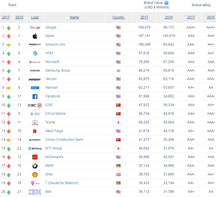Click the Toyota logo icon

pos(35,123)
